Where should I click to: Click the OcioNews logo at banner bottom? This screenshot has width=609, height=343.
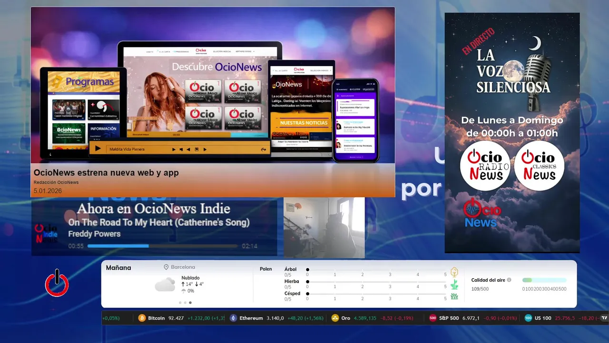(x=482, y=213)
